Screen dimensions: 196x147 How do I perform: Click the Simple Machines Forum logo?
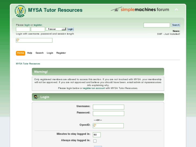coord(140,9)
